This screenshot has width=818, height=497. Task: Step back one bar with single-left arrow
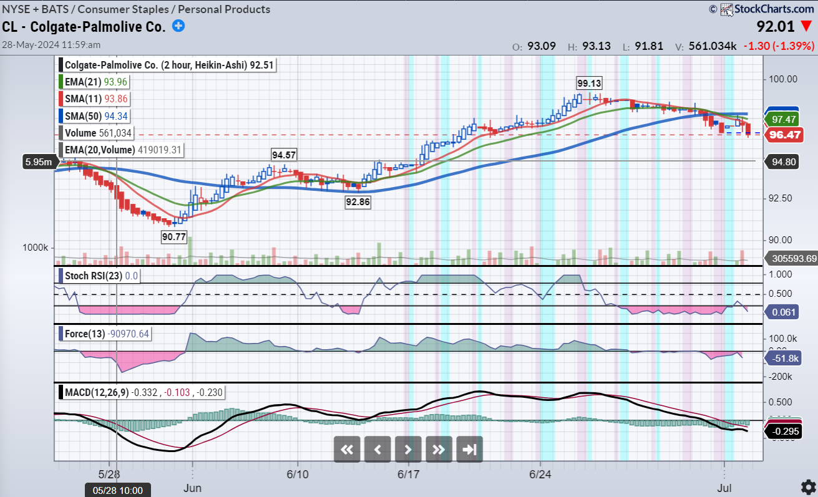[377, 449]
